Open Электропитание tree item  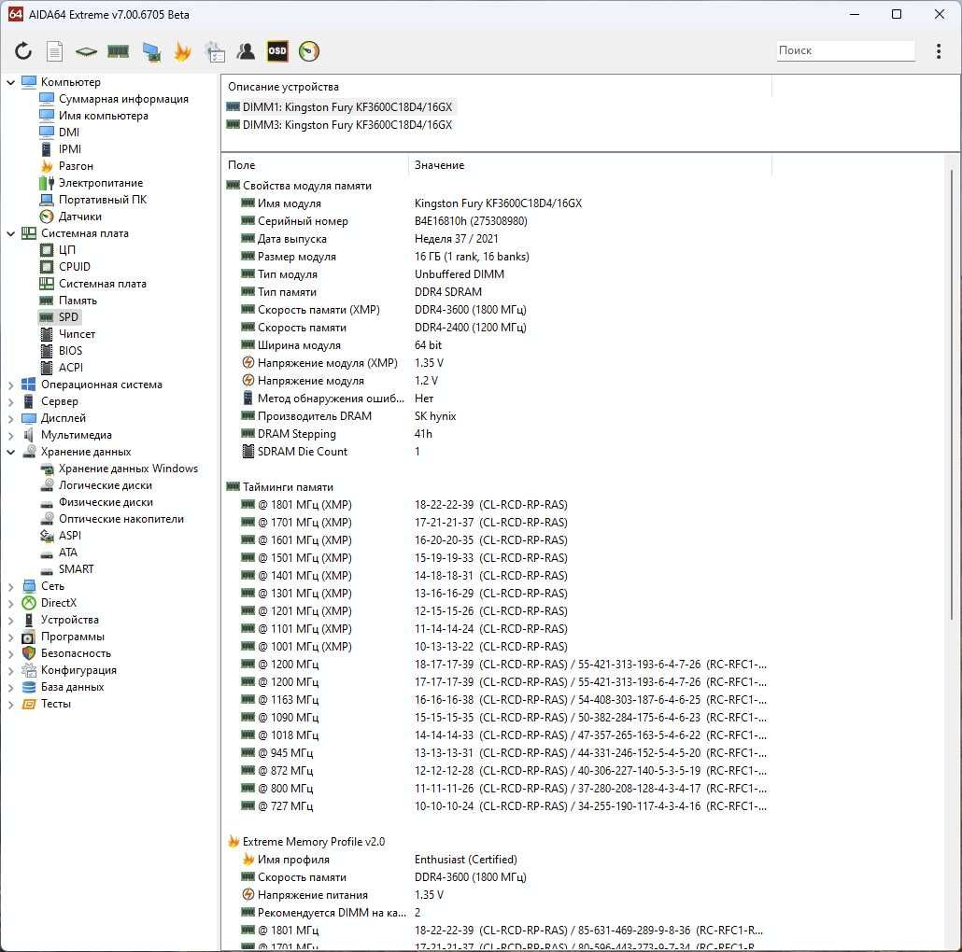click(101, 183)
